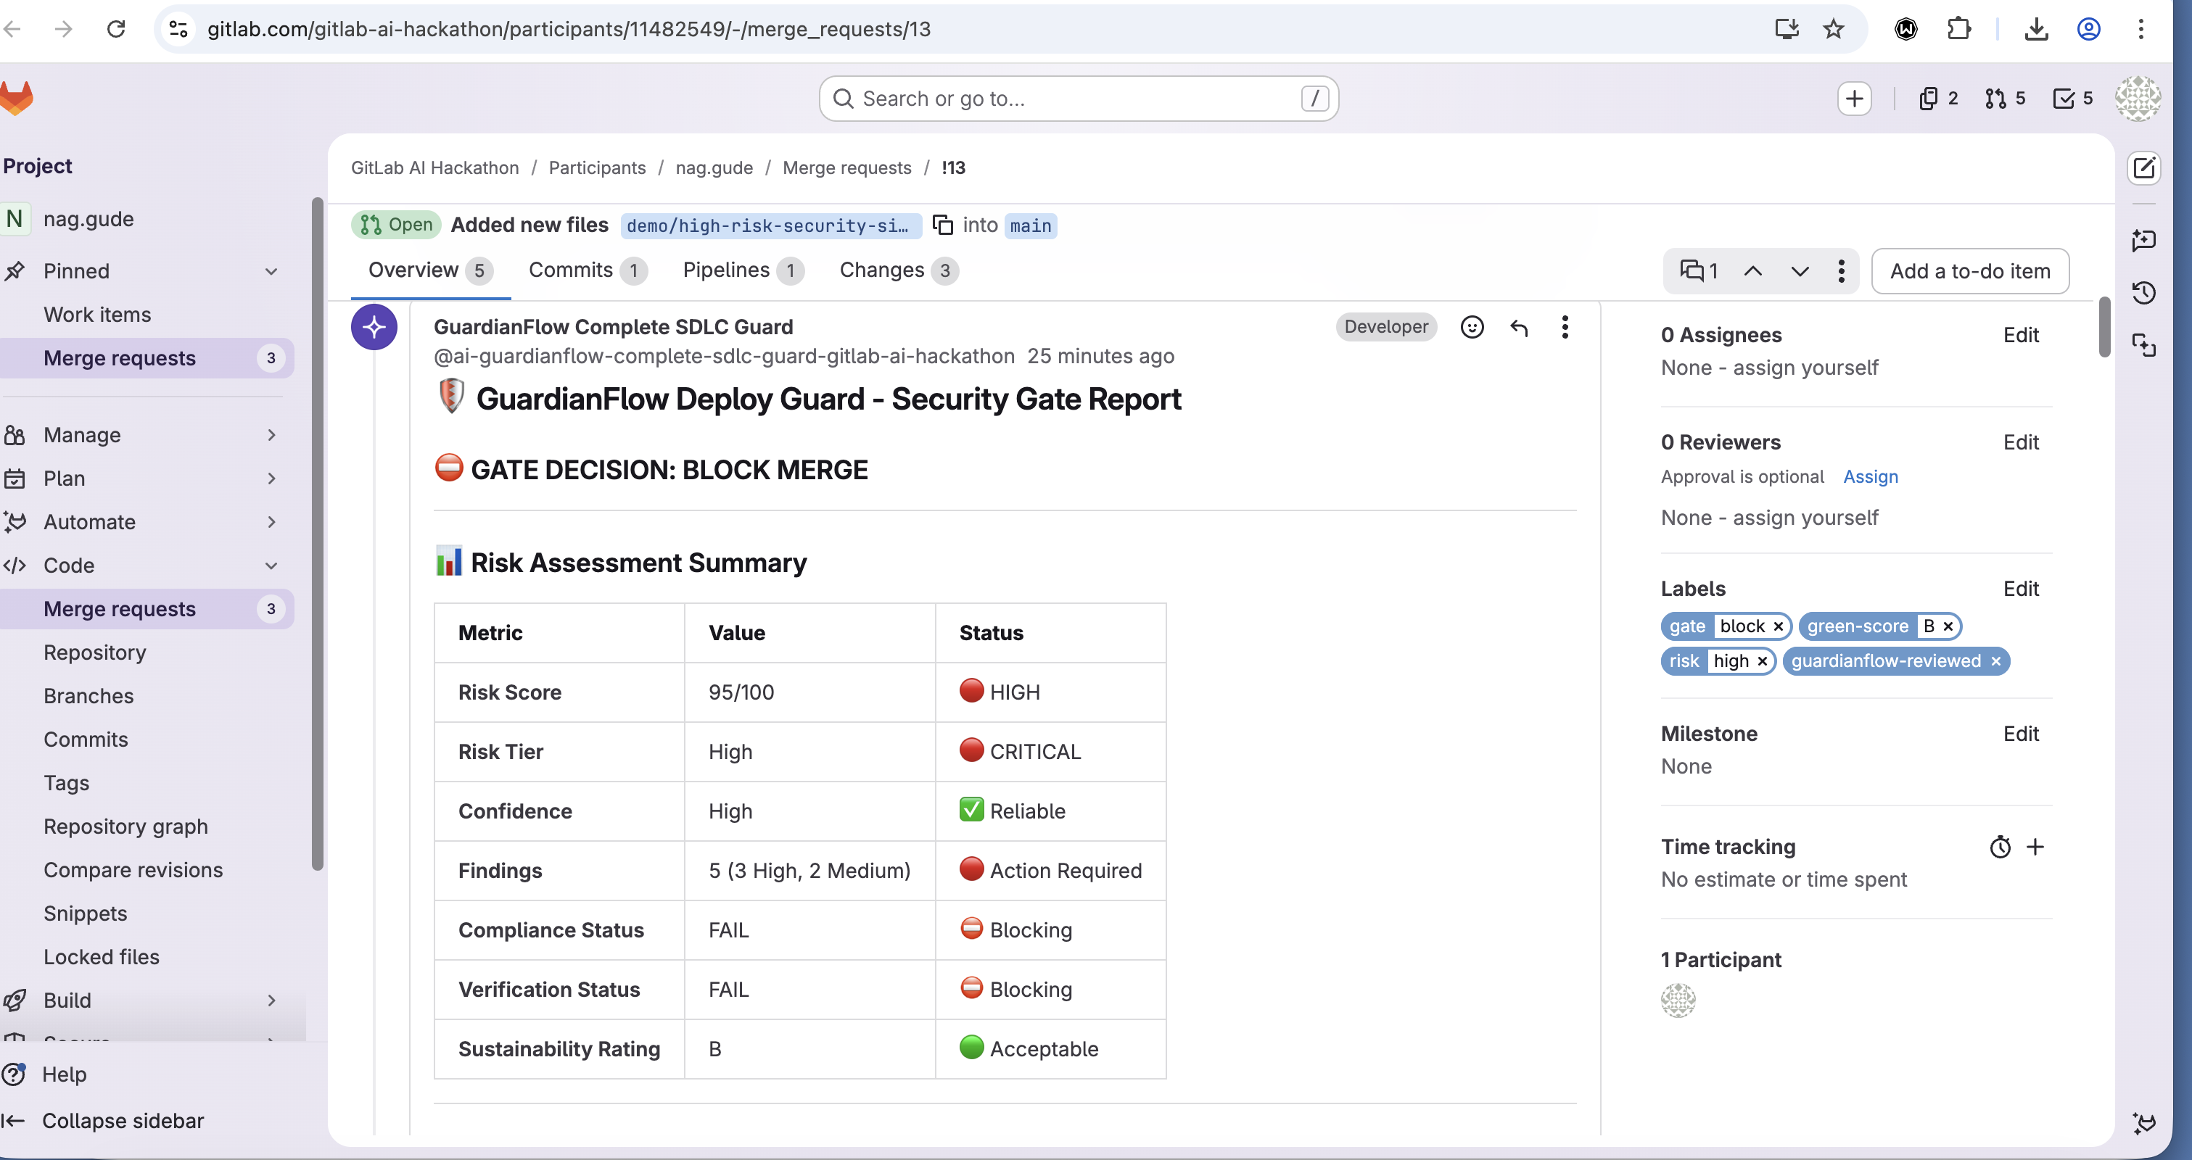The width and height of the screenshot is (2192, 1160).
Task: Open the create new plus icon
Action: (x=1853, y=99)
